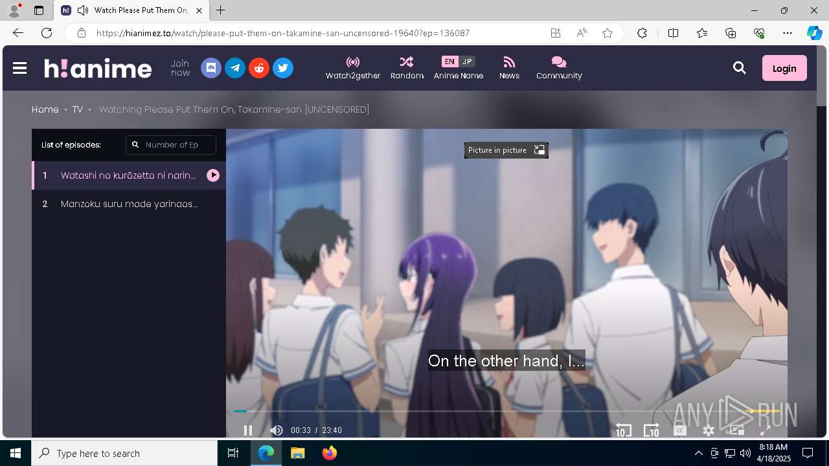The width and height of the screenshot is (829, 466).
Task: Open a new tab
Action: [221, 10]
